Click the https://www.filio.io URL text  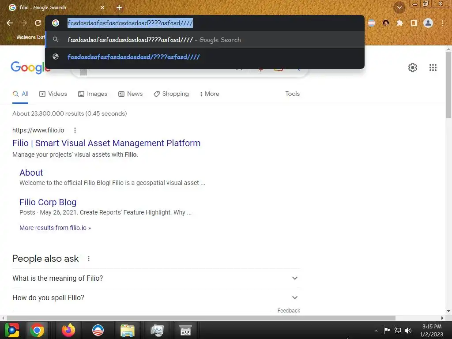coord(38,130)
